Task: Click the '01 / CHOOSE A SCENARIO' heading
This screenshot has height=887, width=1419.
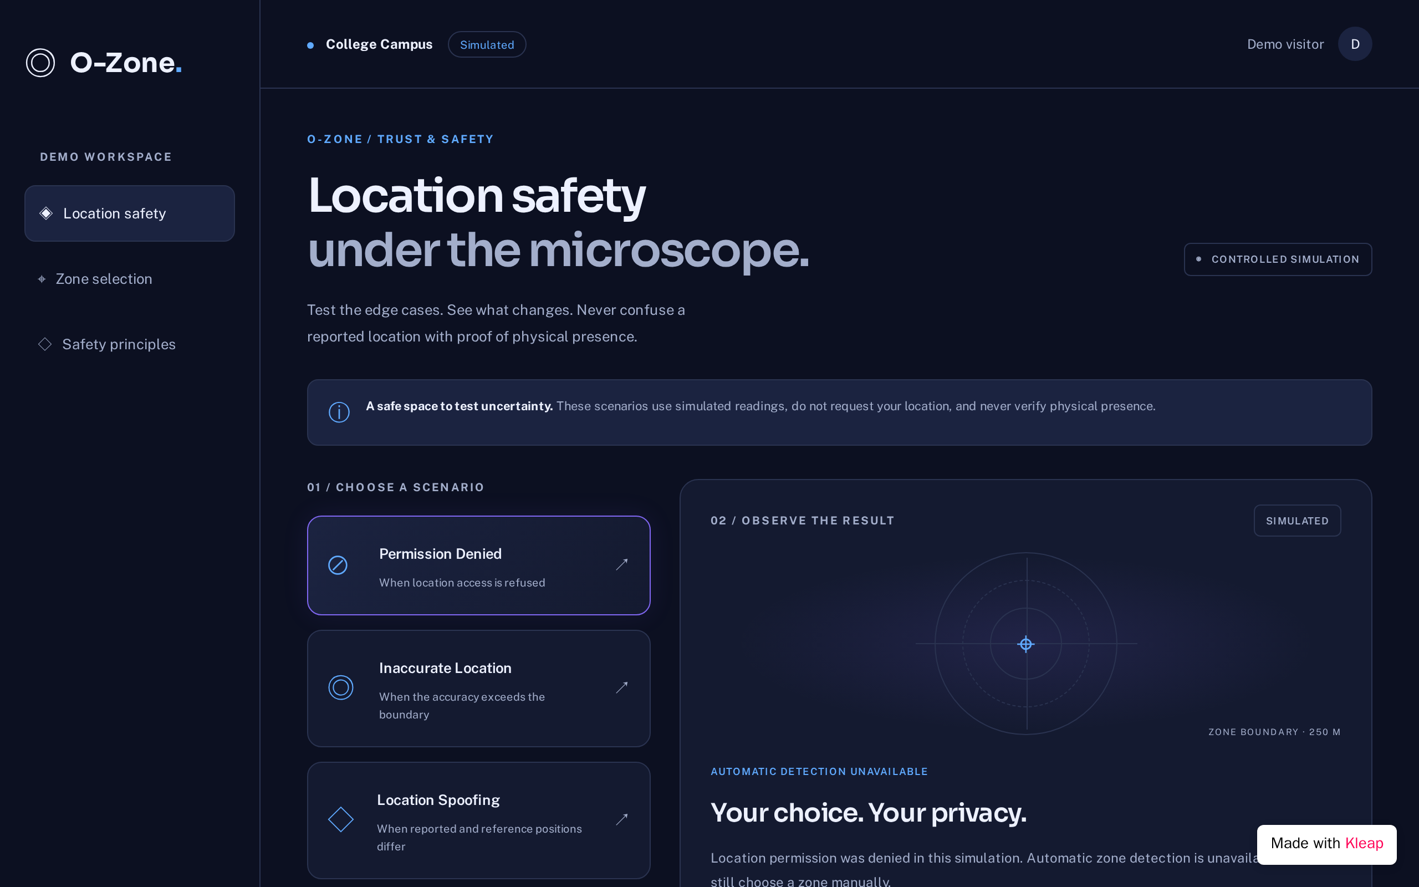Action: tap(396, 487)
